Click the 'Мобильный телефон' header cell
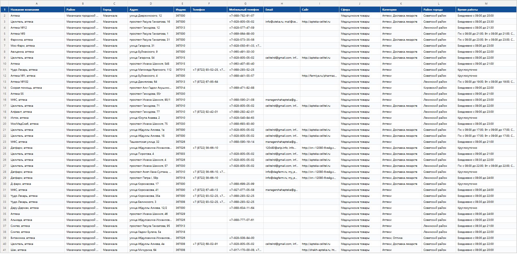 click(x=245, y=10)
